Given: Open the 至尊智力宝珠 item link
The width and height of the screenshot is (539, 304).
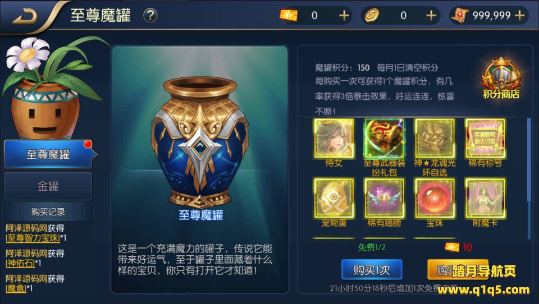Looking at the screenshot, I should tap(33, 238).
